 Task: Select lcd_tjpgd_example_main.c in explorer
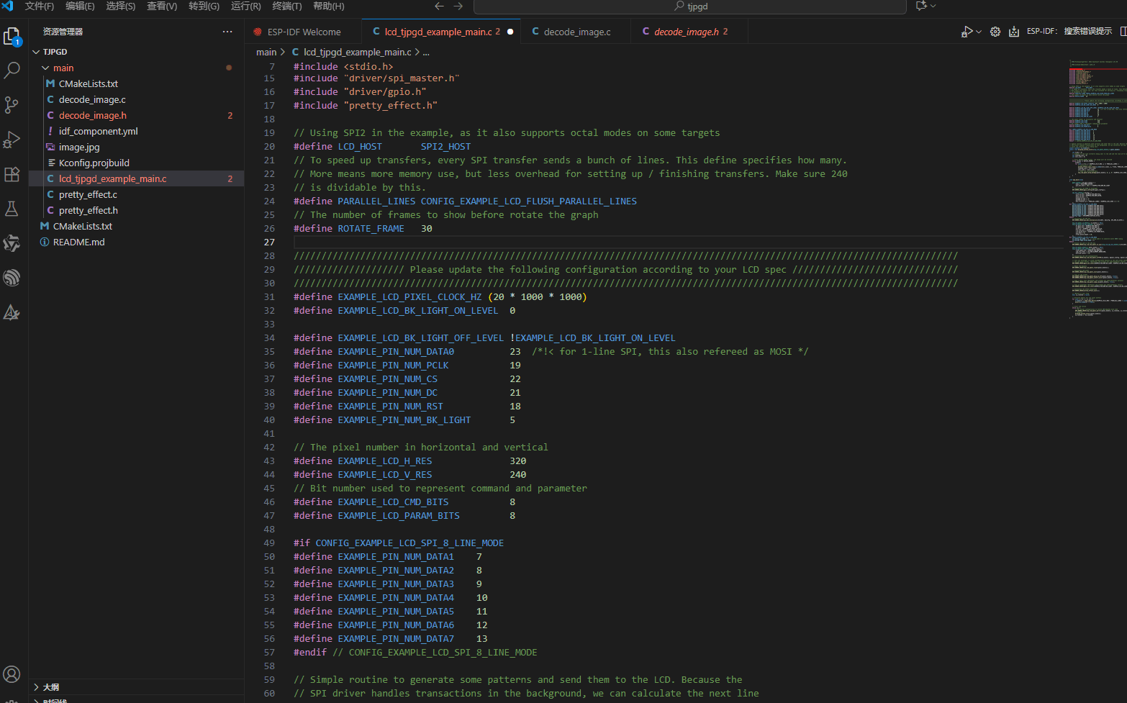pyautogui.click(x=137, y=178)
